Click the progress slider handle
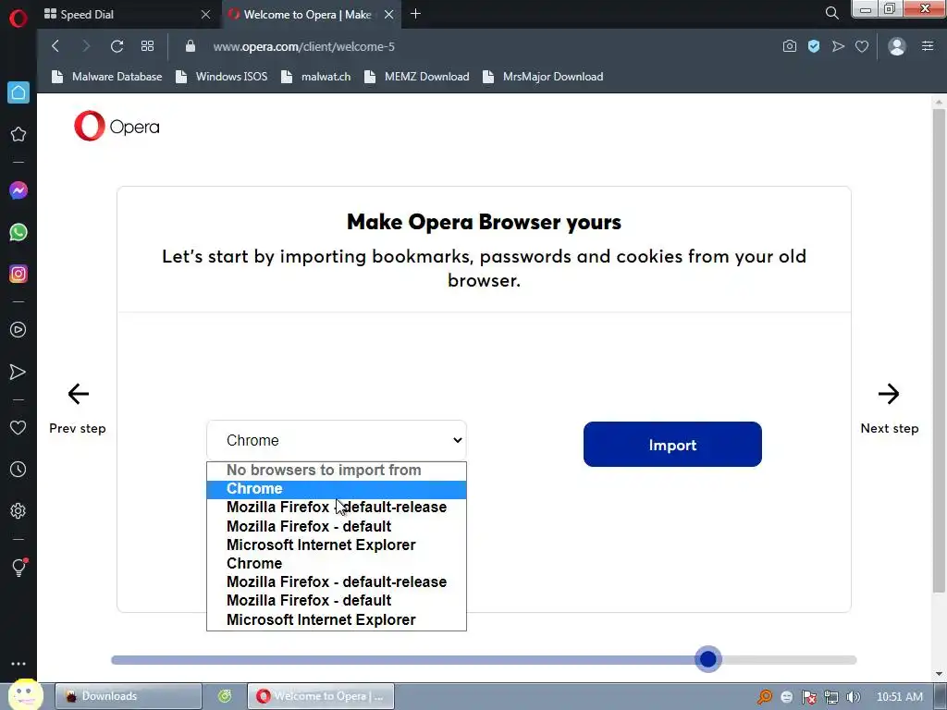Viewport: 947px width, 710px height. 707,658
